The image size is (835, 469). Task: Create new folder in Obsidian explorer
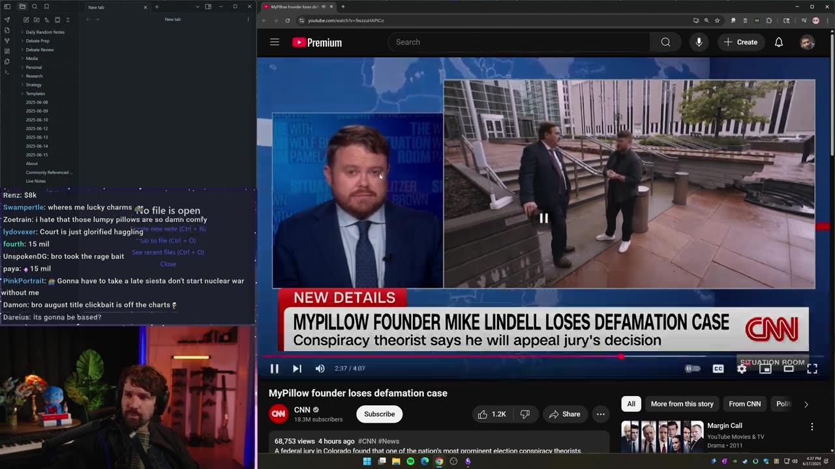click(x=36, y=20)
